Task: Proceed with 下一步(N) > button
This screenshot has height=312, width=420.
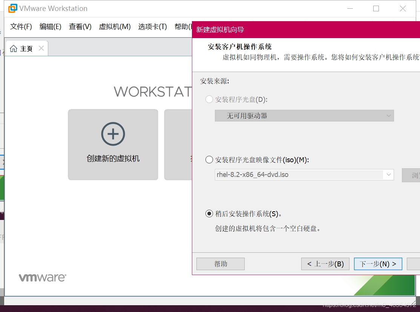Action: pyautogui.click(x=378, y=264)
